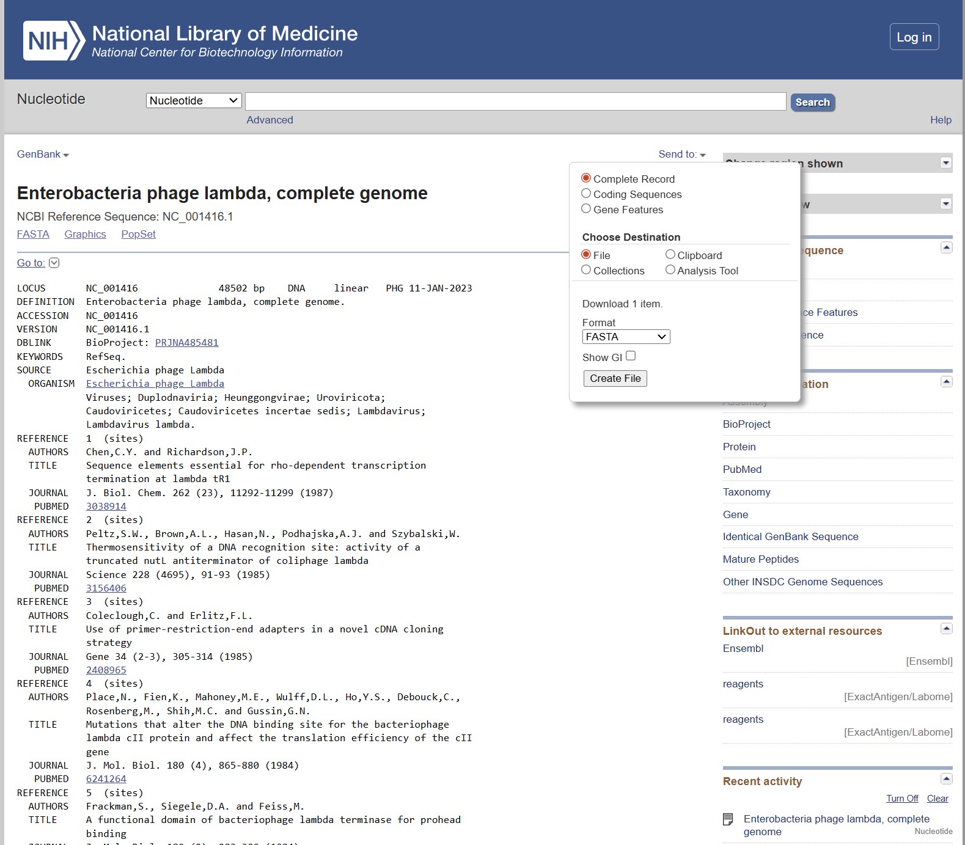The height and width of the screenshot is (845, 965).
Task: Collapse the Analyze this sequence section
Action: tap(947, 247)
